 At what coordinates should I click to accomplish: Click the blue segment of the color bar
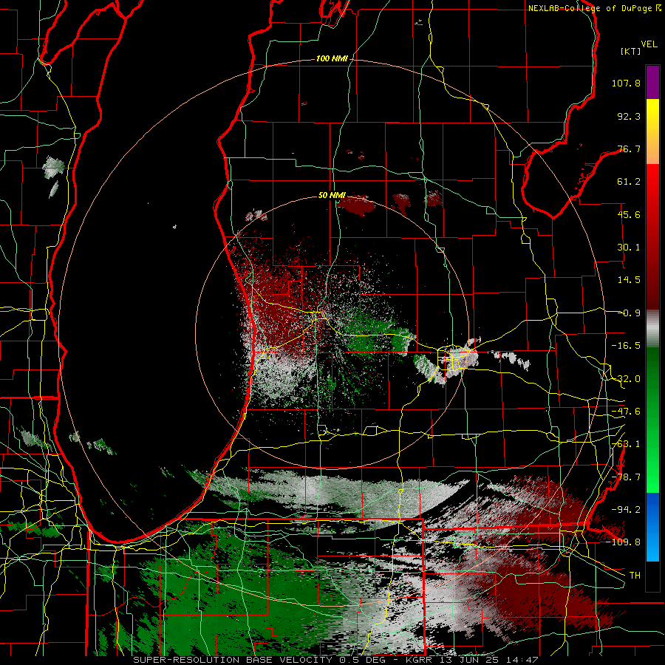(652, 526)
